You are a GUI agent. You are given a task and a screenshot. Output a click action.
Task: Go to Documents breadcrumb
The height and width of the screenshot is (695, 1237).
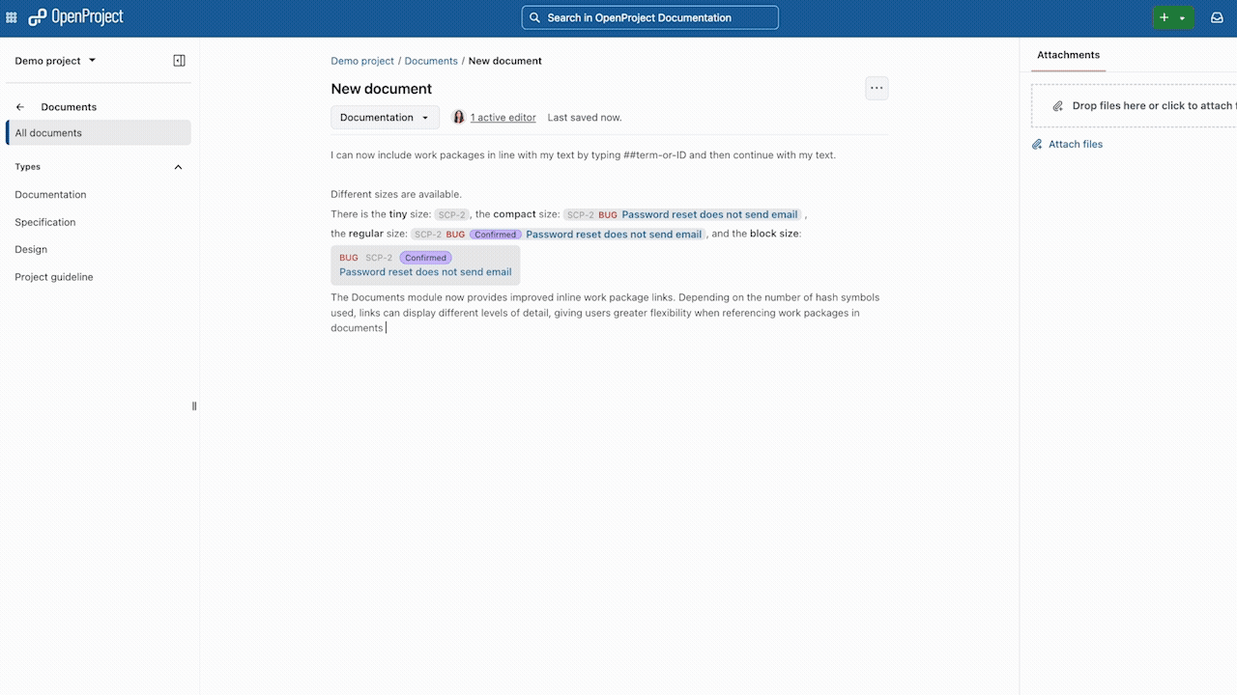431,61
